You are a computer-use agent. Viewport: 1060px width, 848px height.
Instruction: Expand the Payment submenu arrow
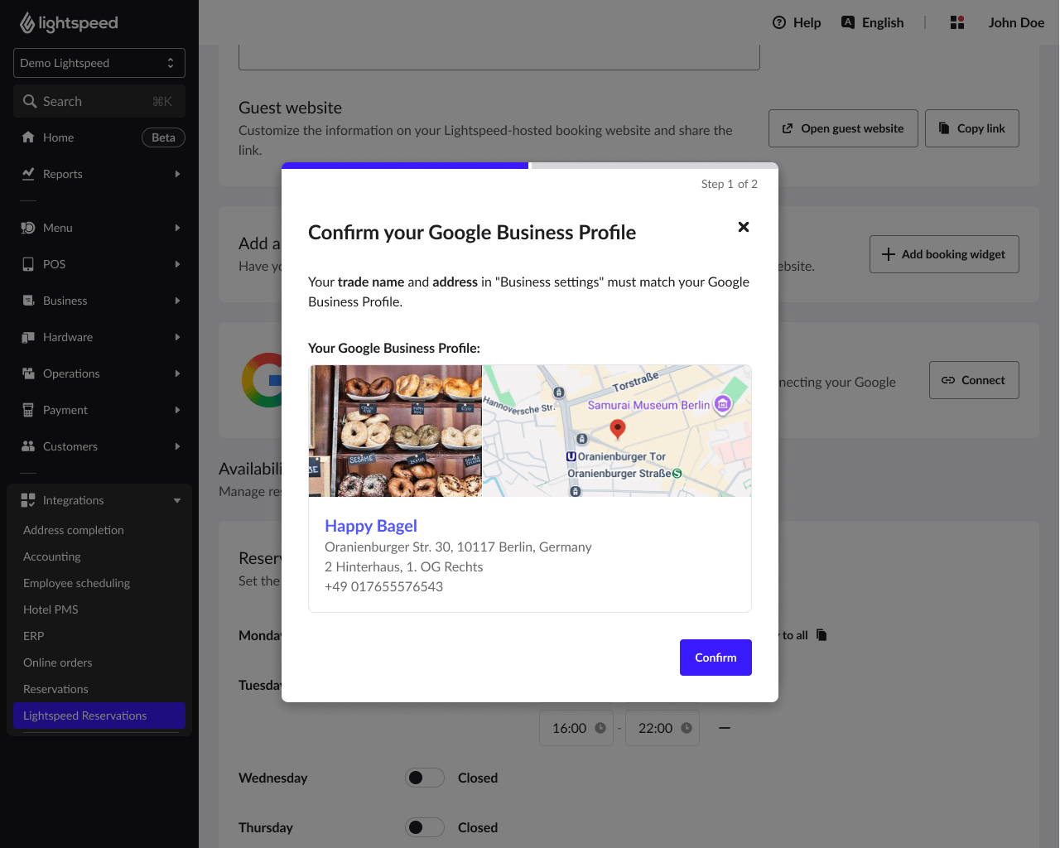coord(177,410)
